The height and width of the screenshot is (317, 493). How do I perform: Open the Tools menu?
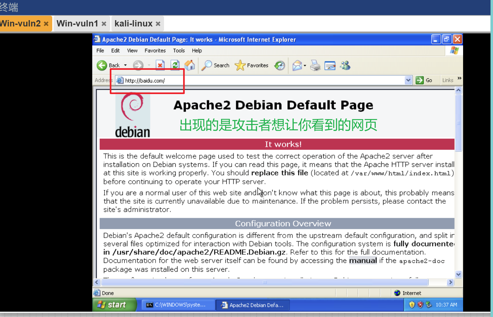tap(179, 50)
